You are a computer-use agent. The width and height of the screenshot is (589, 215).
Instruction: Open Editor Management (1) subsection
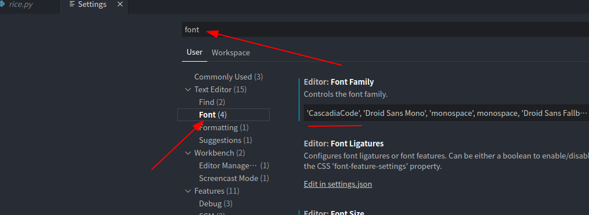pyautogui.click(x=234, y=166)
